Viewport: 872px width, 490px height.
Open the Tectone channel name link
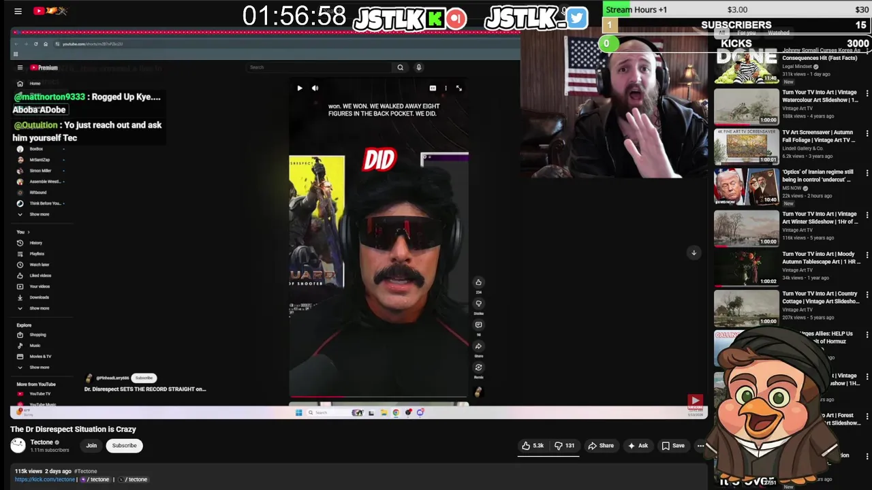(x=42, y=442)
